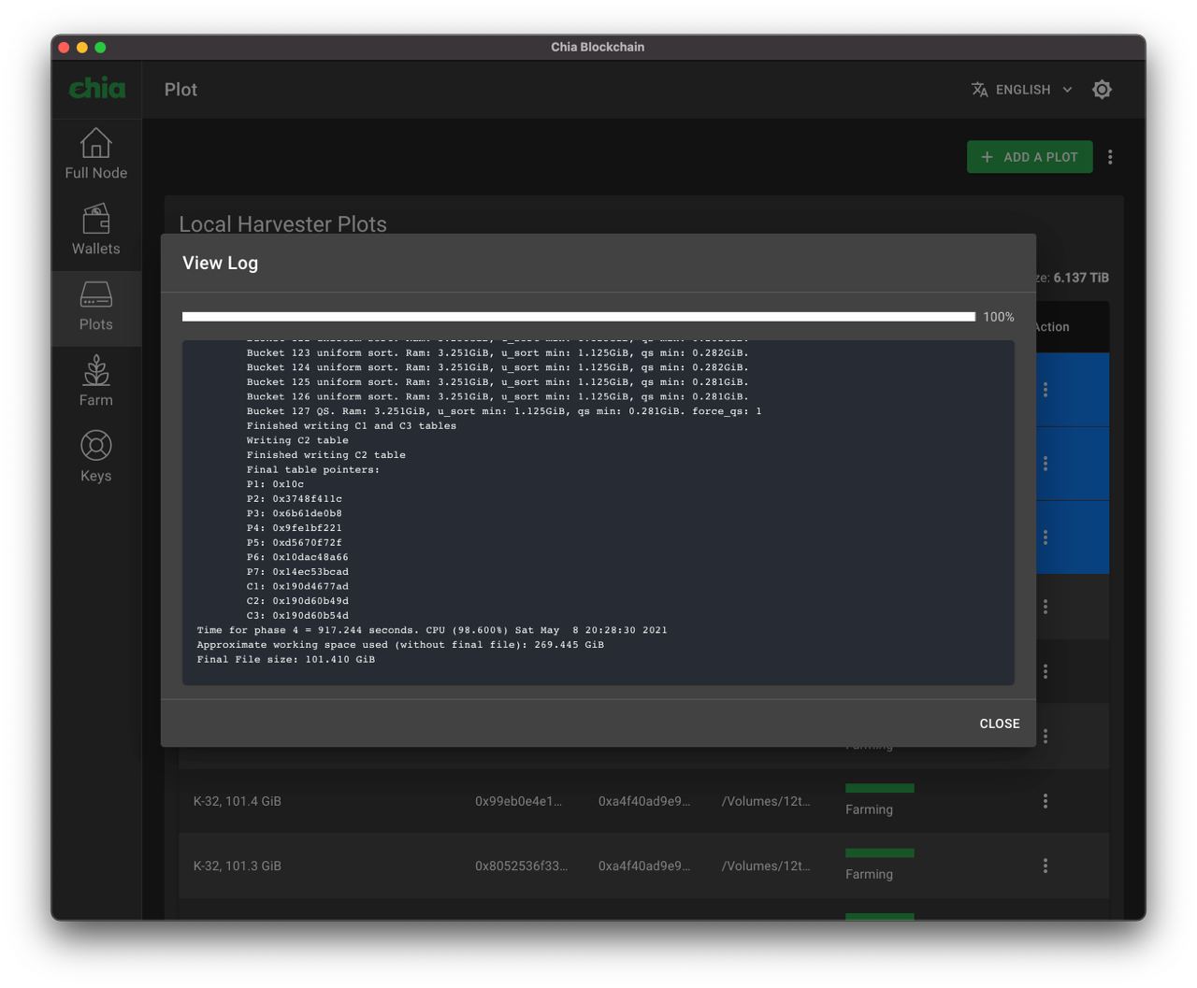Toggle dark mode with the brightness icon
1197x988 pixels.
point(1103,90)
